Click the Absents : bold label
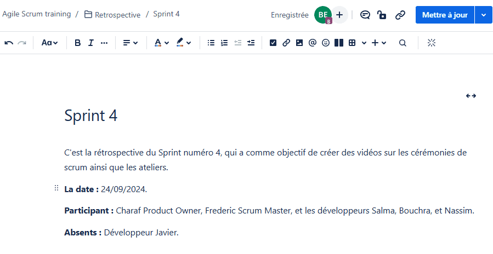Viewport: 493px width, 254px height. pyautogui.click(x=83, y=233)
